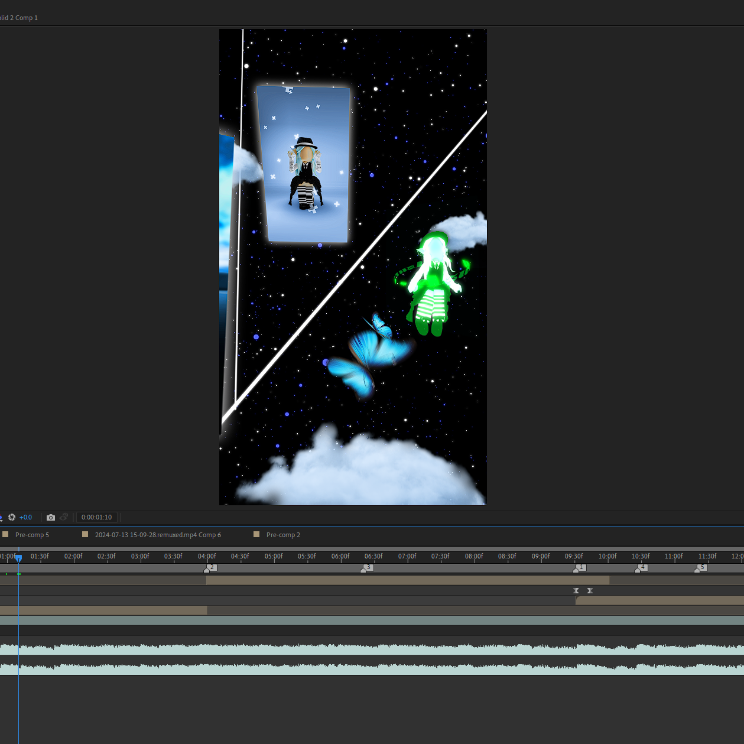
Task: Click the Take Snapshot camera icon
Action: pos(51,517)
